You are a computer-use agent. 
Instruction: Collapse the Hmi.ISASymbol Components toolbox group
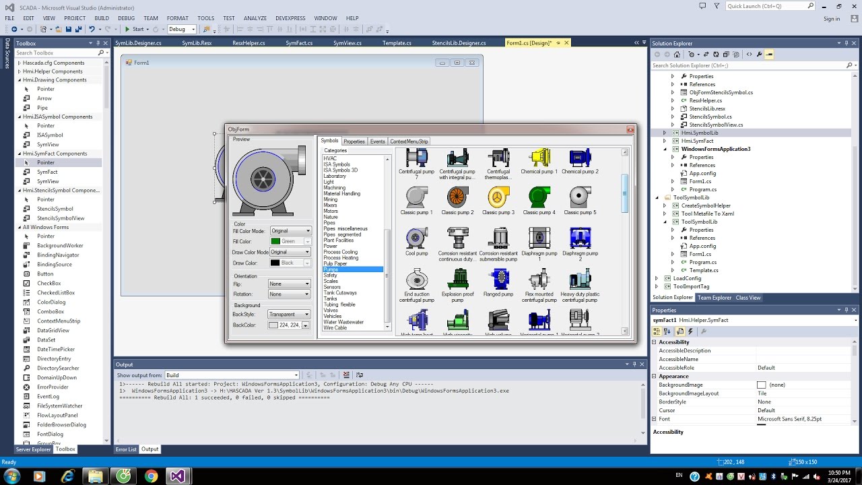pos(20,117)
